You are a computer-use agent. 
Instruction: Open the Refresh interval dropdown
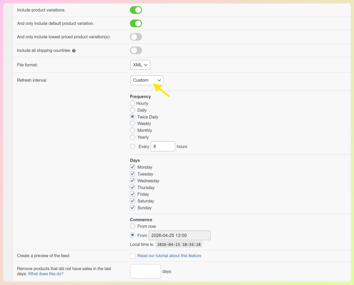coord(147,80)
